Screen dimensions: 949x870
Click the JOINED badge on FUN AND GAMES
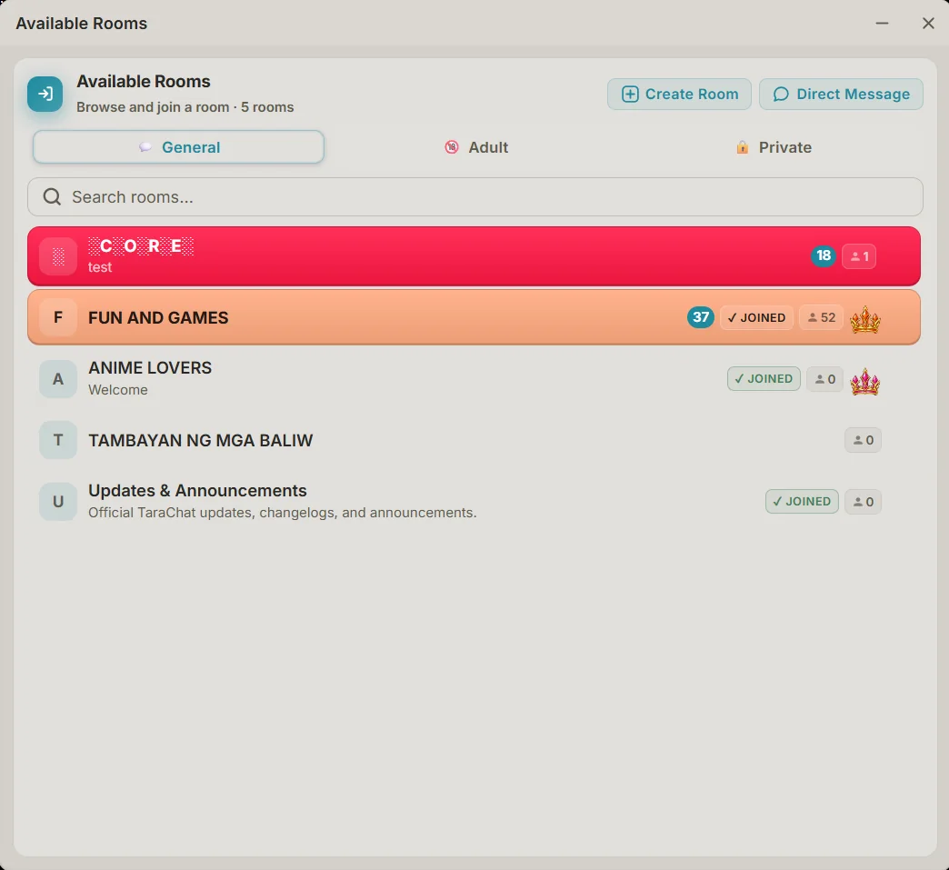pyautogui.click(x=756, y=317)
